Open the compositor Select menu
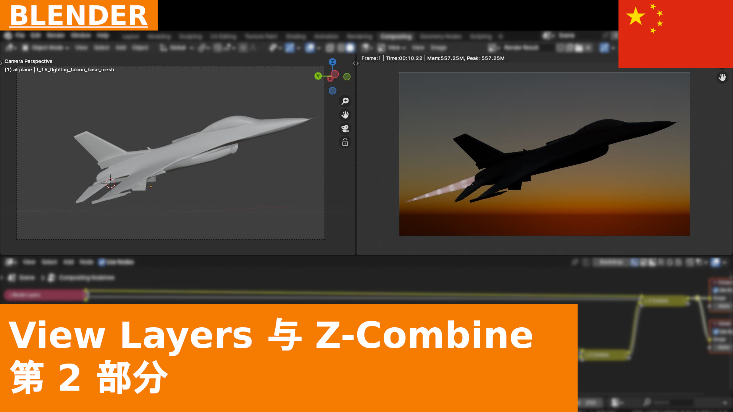 pos(49,262)
